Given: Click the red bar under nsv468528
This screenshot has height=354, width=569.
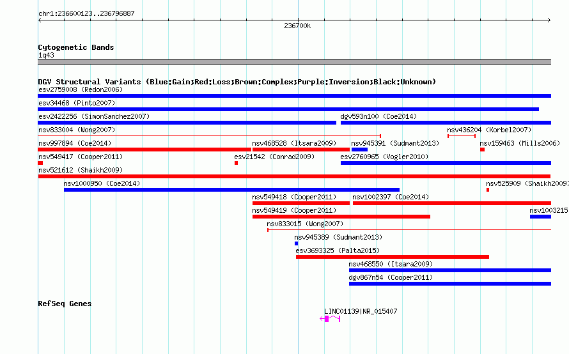Looking at the screenshot, I should (301, 150).
